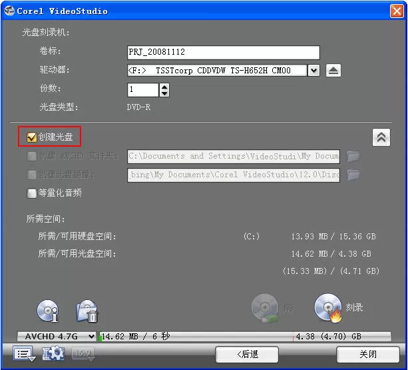Click the disc image path field
The height and width of the screenshot is (370, 408).
coord(234,175)
